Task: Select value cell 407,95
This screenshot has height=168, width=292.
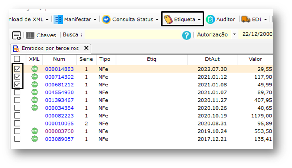Action: [x=263, y=100]
